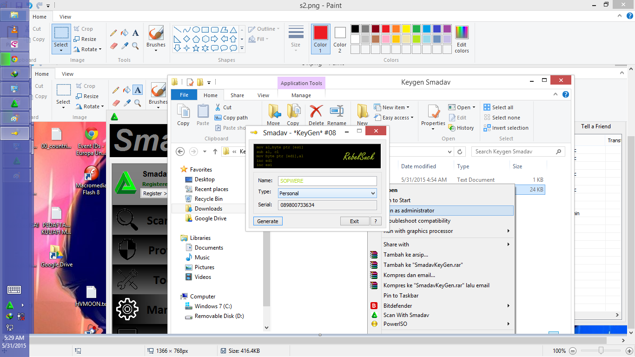635x357 pixels.
Task: Pick the Five-point star shape
Action: pos(196,48)
